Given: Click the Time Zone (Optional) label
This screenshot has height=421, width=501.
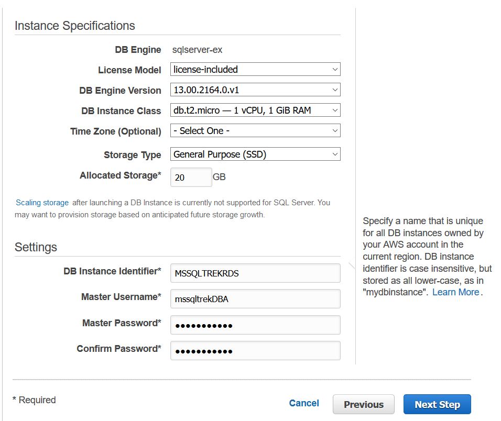Looking at the screenshot, I should coord(115,131).
